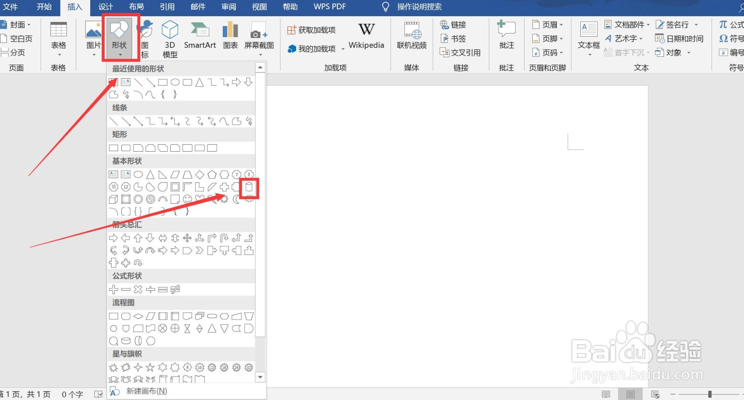Open the 艺术字 WordArt dropdown
The image size is (744, 400).
point(624,39)
